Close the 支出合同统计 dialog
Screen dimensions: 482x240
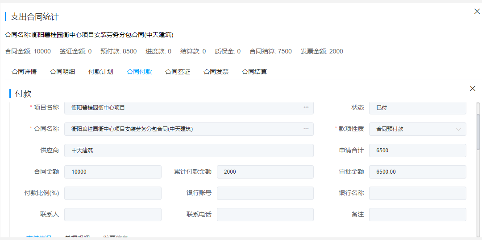tap(477, 12)
